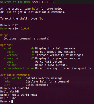
Task: Click the yellow Options: heading
Action: point(7,45)
